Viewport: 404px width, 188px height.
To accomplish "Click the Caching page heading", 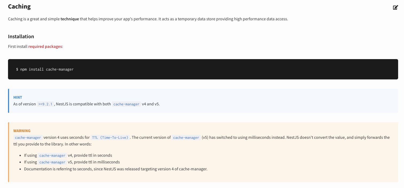I will coord(19,7).
